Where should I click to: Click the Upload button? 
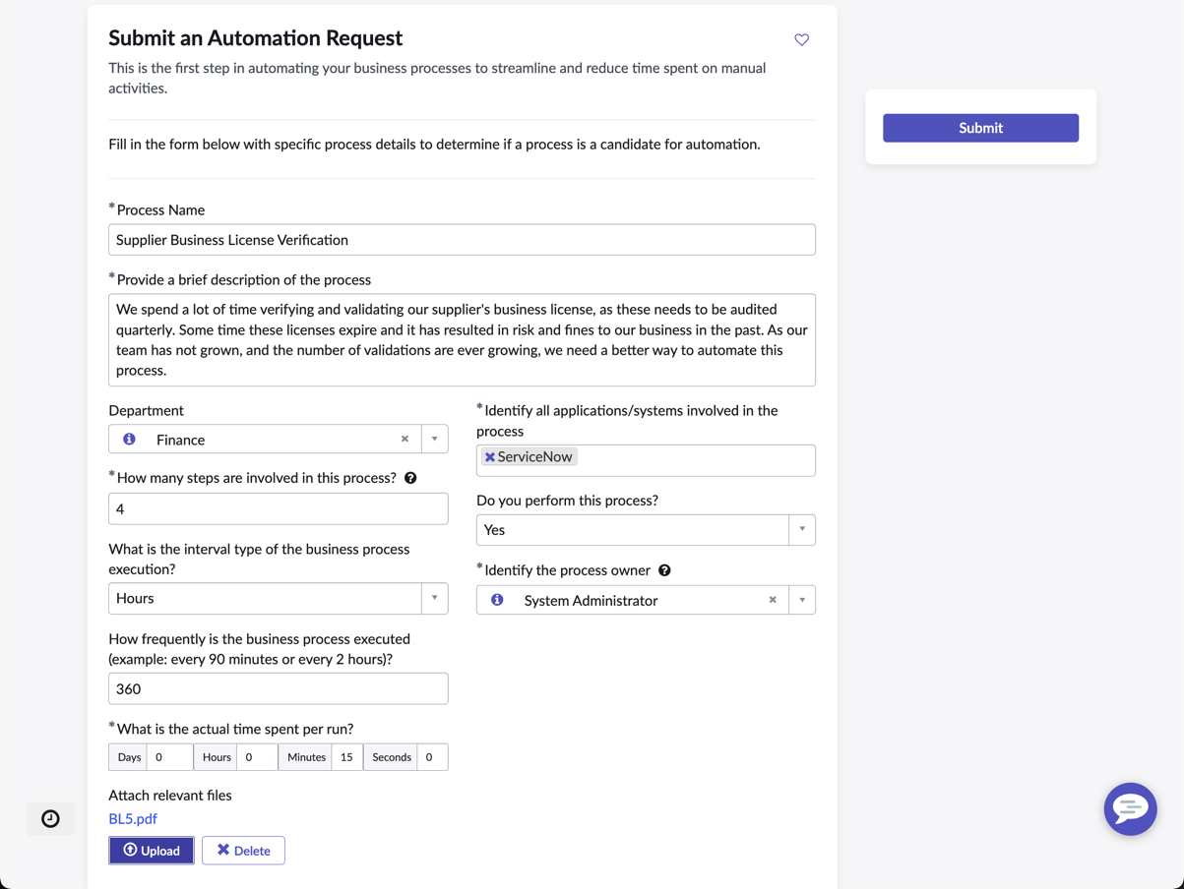(152, 851)
